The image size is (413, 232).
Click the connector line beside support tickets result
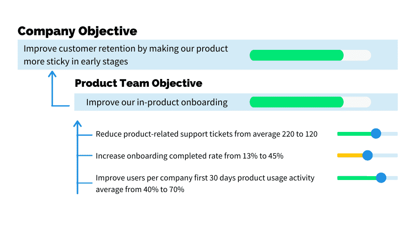coord(85,135)
